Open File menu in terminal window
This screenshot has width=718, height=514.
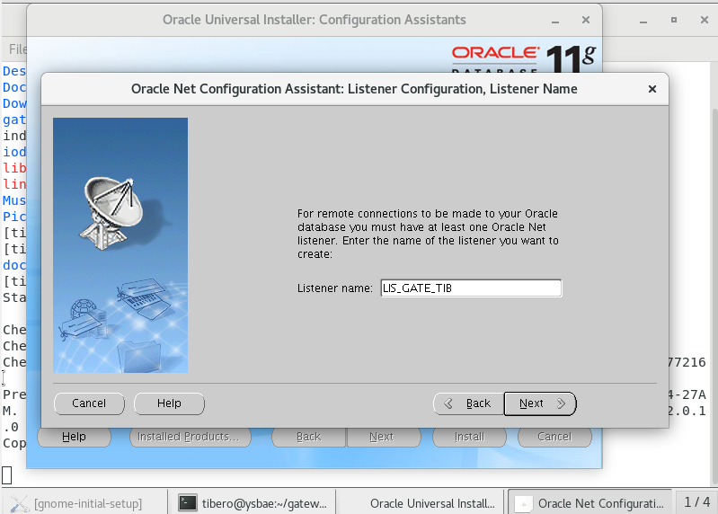tap(17, 49)
